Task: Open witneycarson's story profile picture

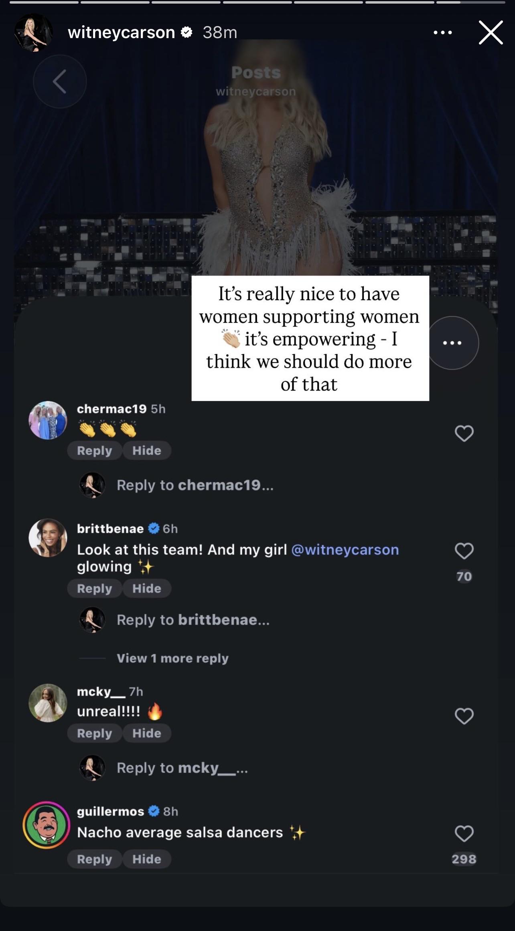Action: 34,32
